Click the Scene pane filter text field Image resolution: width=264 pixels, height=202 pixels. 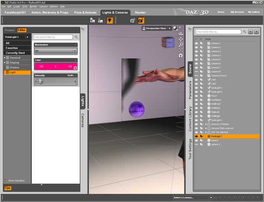(x=218, y=32)
